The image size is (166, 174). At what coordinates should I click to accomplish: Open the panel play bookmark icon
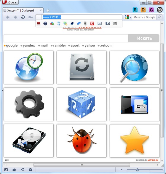[108, 23]
